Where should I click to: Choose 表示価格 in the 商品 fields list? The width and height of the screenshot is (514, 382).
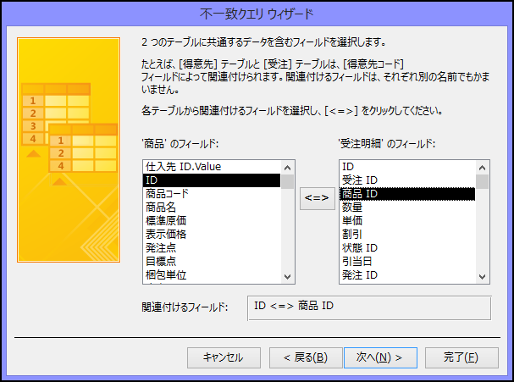pyautogui.click(x=212, y=234)
